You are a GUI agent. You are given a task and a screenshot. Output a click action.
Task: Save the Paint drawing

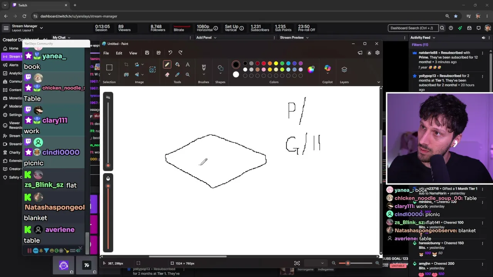coord(147,53)
